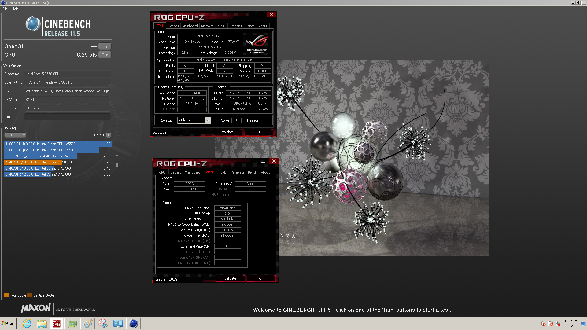Screen dimensions: 587x330
Task: Expand ranking Details arrow button
Action: coord(109,135)
